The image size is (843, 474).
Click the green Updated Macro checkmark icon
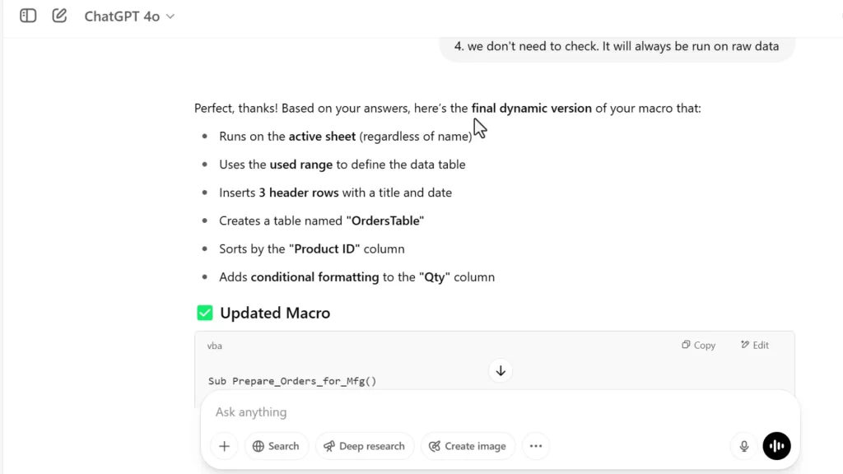tap(205, 314)
